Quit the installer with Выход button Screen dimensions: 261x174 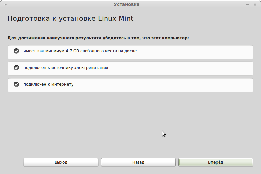pyautogui.click(x=61, y=162)
